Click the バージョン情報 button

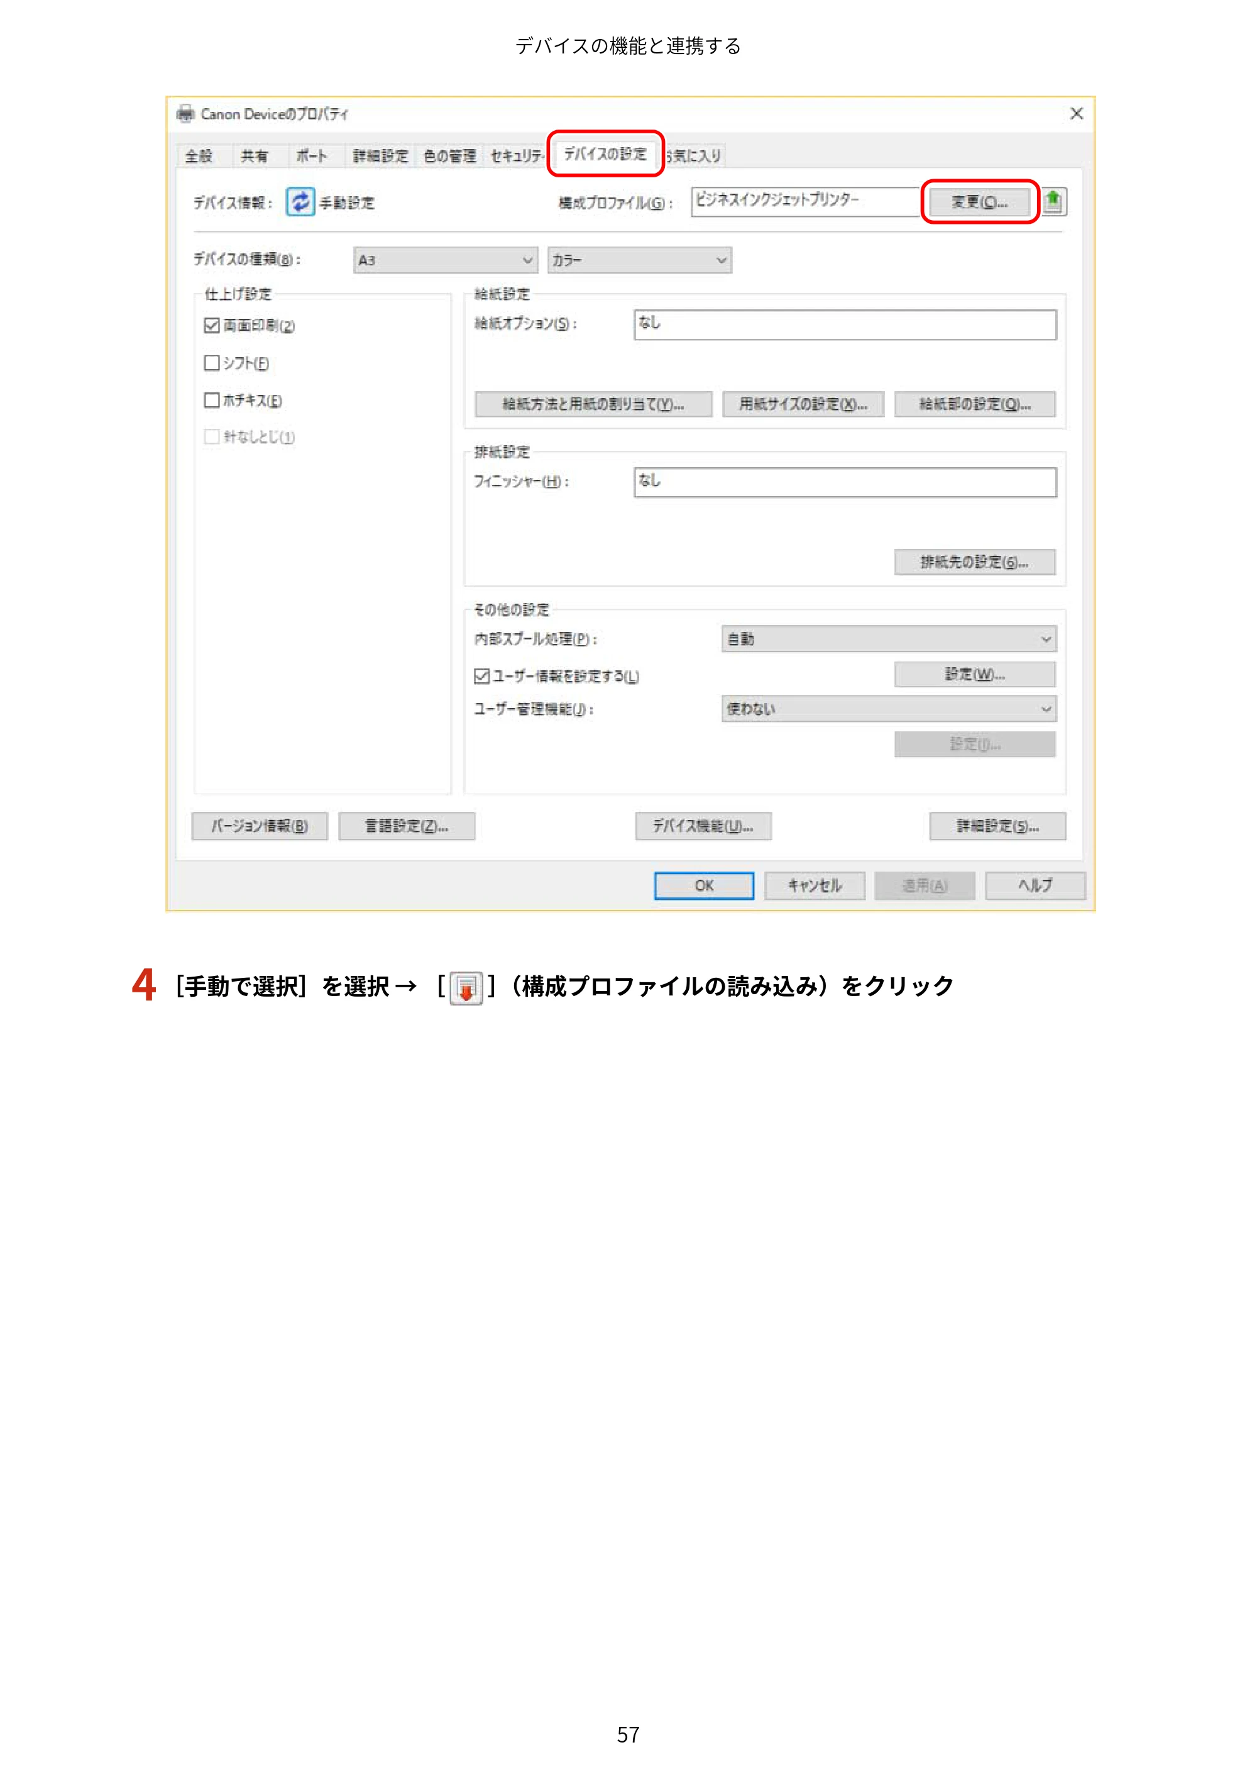pyautogui.click(x=260, y=827)
